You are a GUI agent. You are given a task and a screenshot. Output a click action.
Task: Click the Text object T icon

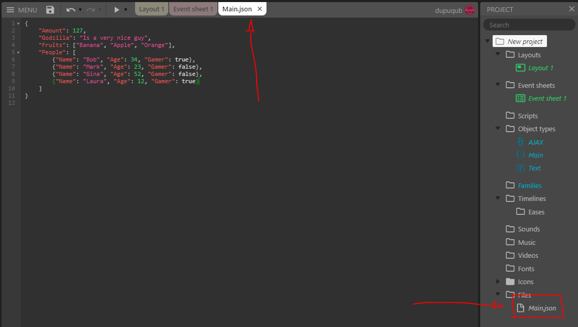521,168
